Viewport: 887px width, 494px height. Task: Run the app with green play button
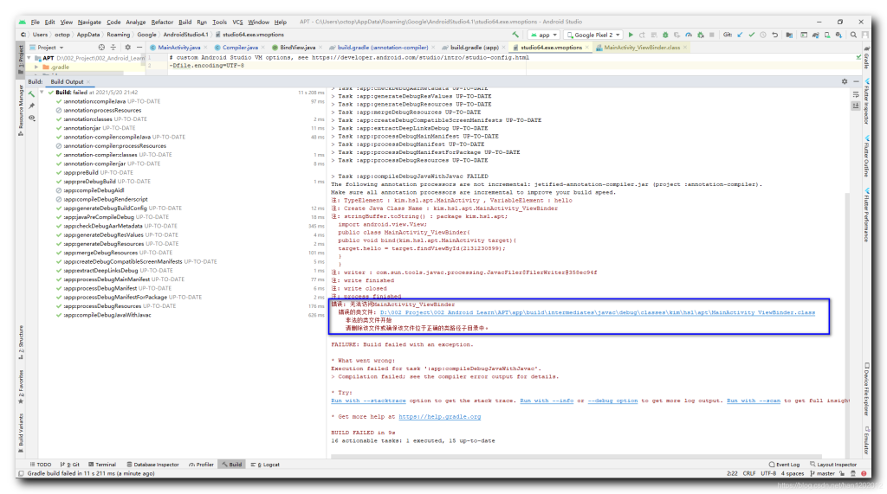[x=631, y=35]
